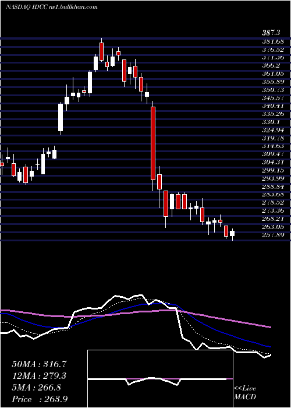This screenshot has width=291, height=408.
Task: Click the 268.21 price axis label
Action: [274, 219]
